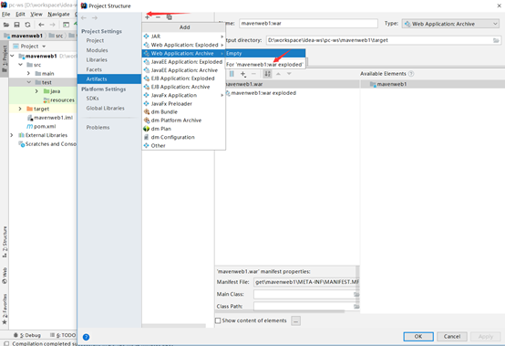Click the Cancel button

click(452, 336)
